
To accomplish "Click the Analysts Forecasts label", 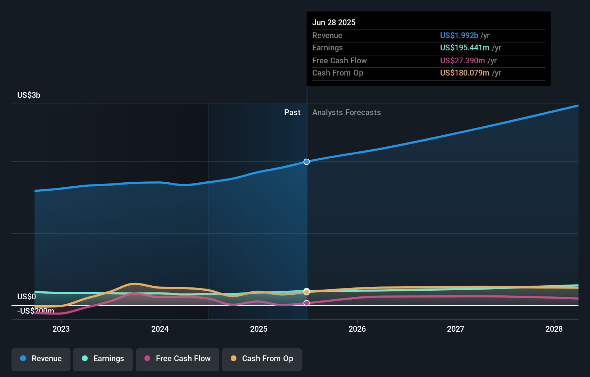I will tap(346, 113).
